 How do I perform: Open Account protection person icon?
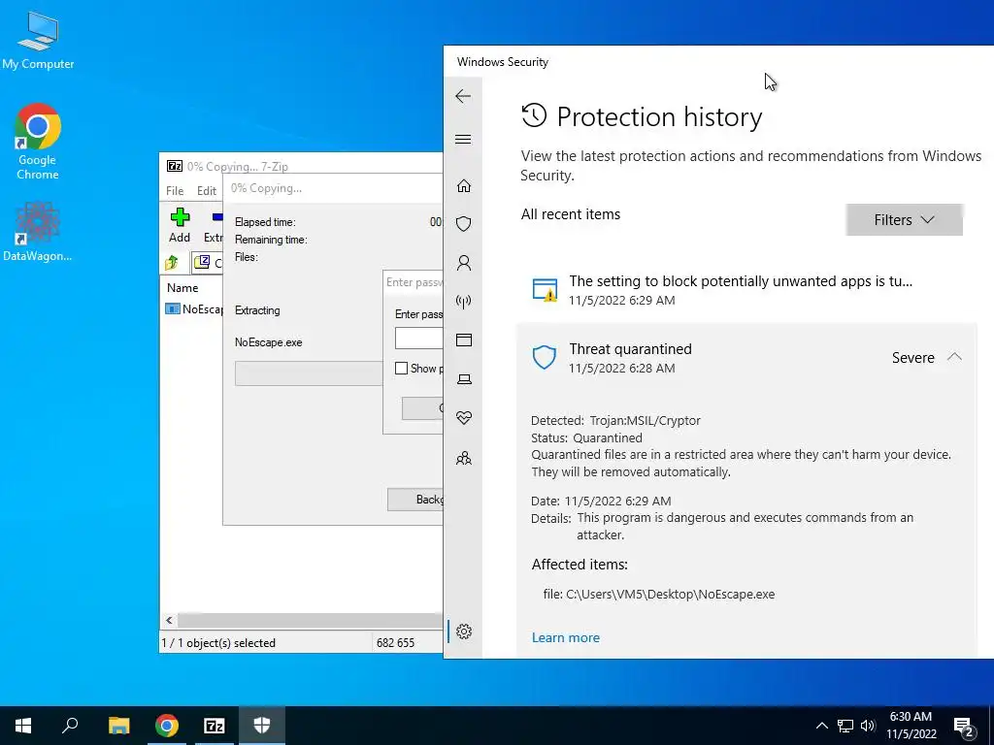[463, 263]
